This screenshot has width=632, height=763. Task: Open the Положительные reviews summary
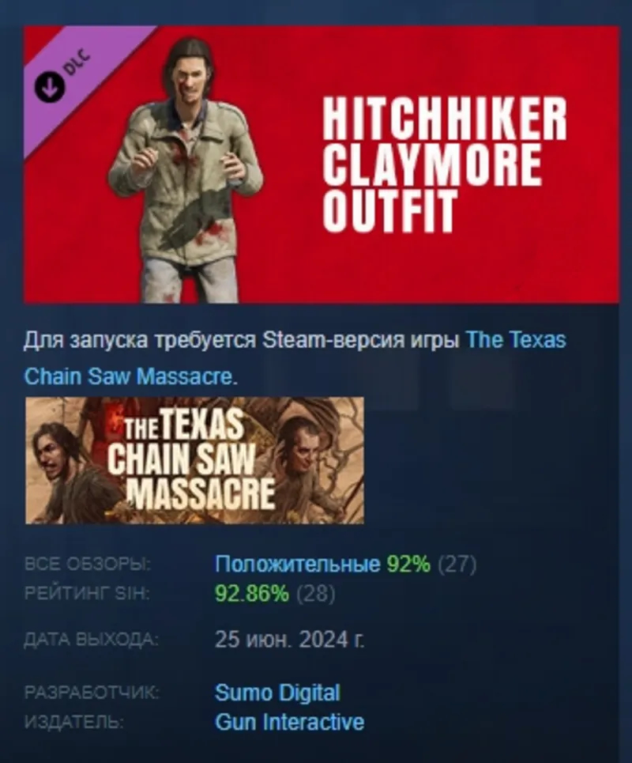pos(297,564)
